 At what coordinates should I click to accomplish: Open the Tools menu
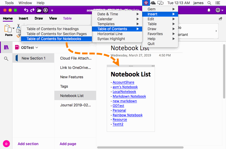coord(9,3)
